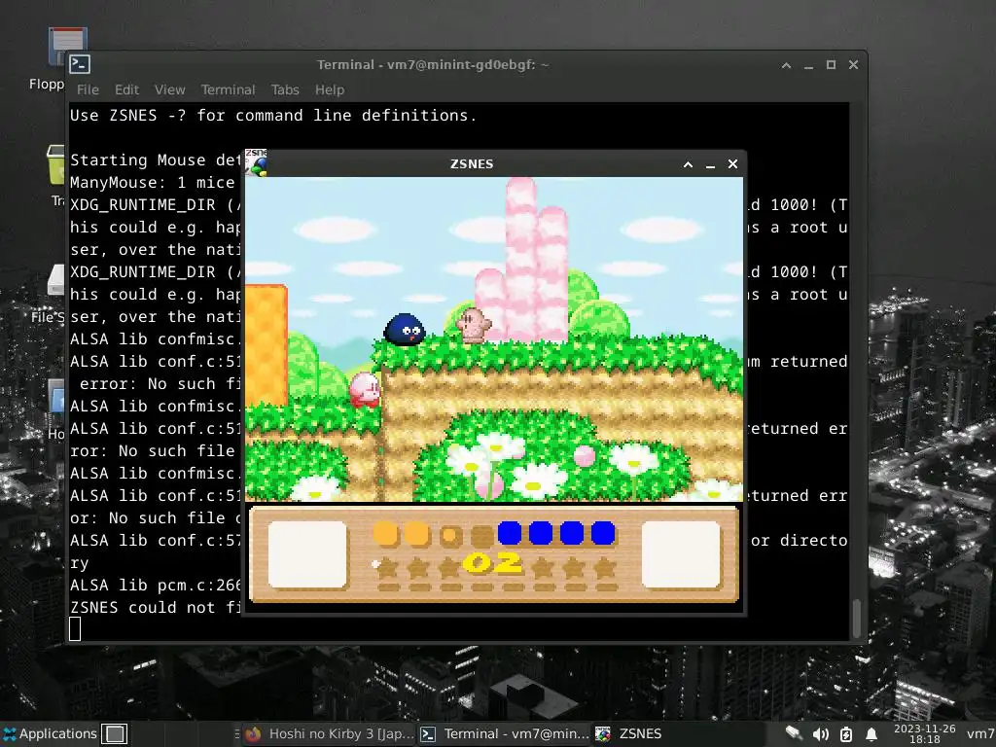Click the beige Waddle Dee creature on grass
This screenshot has width=996, height=747.
pyautogui.click(x=474, y=325)
